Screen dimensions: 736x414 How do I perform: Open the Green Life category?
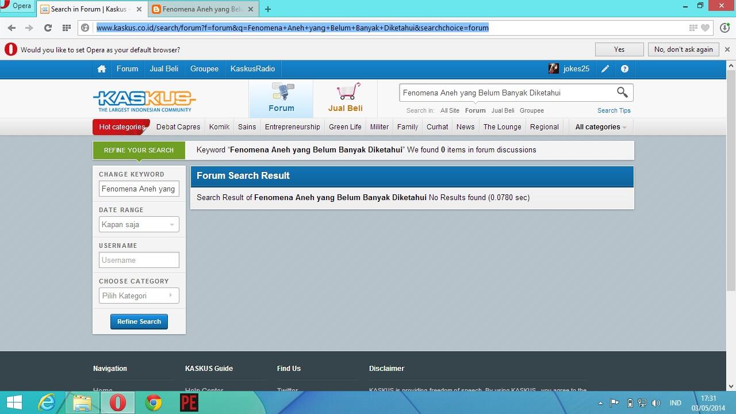click(345, 127)
